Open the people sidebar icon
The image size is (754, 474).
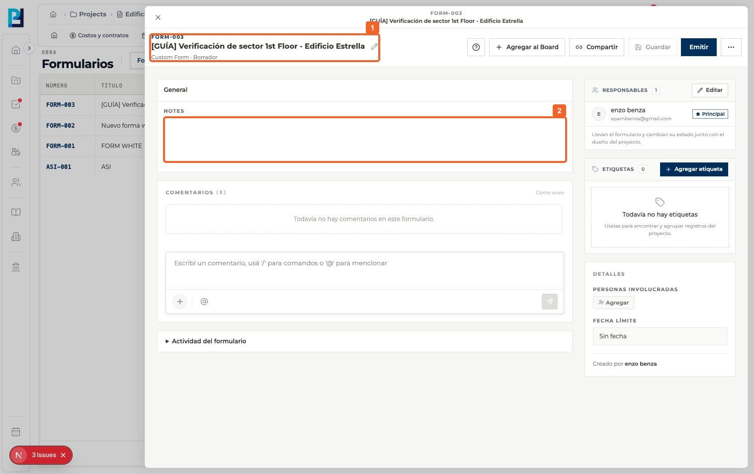tap(16, 182)
